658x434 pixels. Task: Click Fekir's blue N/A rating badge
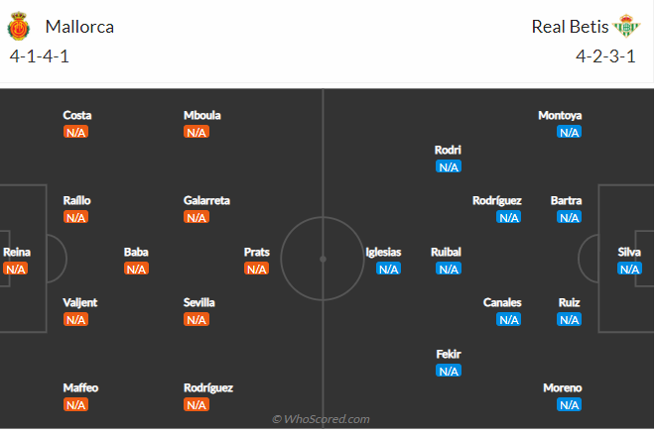(449, 371)
